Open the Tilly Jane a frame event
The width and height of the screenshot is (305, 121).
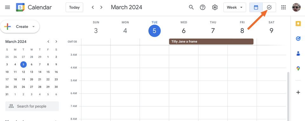pyautogui.click(x=211, y=41)
